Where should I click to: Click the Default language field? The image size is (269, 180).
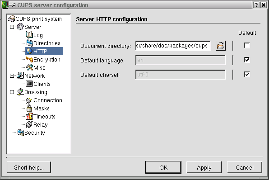tap(180, 60)
